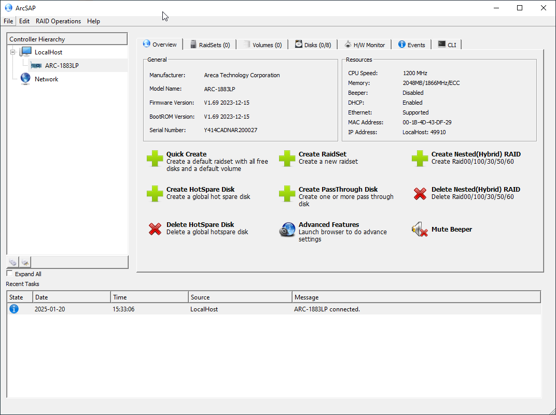Open the File menu
The image size is (556, 415).
coord(8,21)
